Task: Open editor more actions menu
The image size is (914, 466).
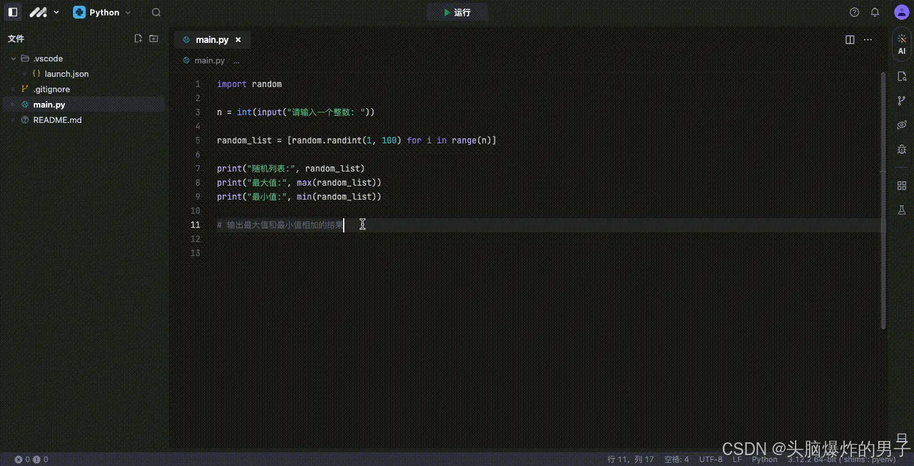Action: point(868,40)
